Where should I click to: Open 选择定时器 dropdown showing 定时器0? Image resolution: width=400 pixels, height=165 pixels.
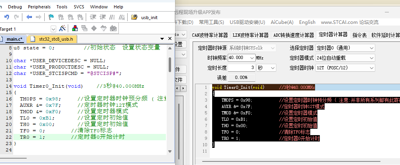345,48
